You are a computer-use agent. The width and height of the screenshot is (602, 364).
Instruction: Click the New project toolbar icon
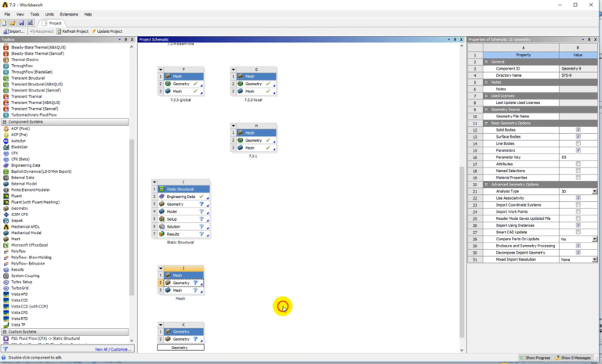point(4,23)
